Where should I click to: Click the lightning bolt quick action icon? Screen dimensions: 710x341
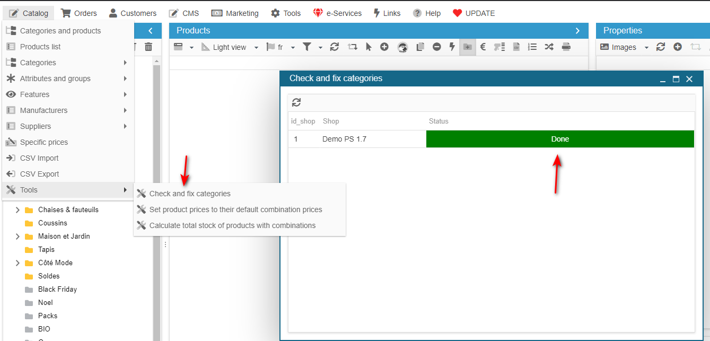click(452, 47)
